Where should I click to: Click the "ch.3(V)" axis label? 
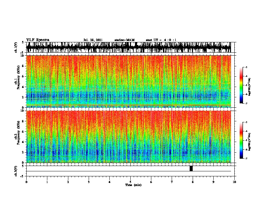pos(16,171)
